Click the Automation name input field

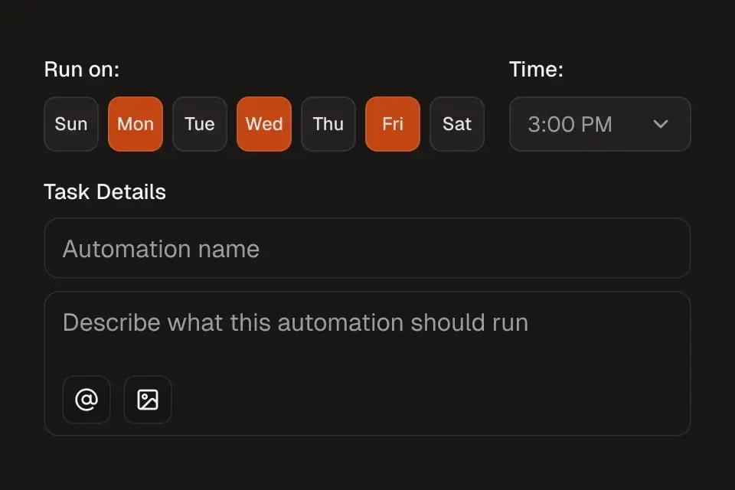click(x=367, y=248)
